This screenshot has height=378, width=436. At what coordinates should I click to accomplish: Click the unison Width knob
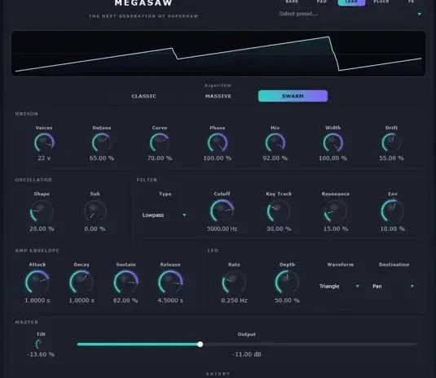coord(333,143)
